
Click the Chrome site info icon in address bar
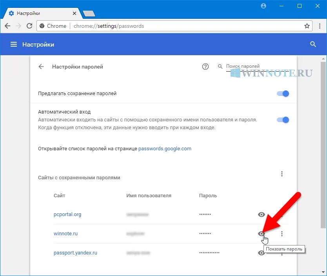pyautogui.click(x=42, y=26)
